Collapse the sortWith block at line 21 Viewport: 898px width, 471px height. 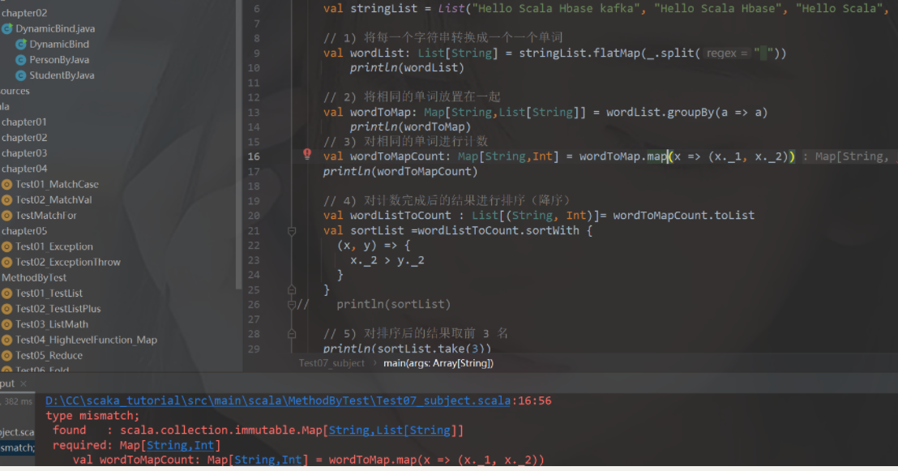[x=292, y=231]
